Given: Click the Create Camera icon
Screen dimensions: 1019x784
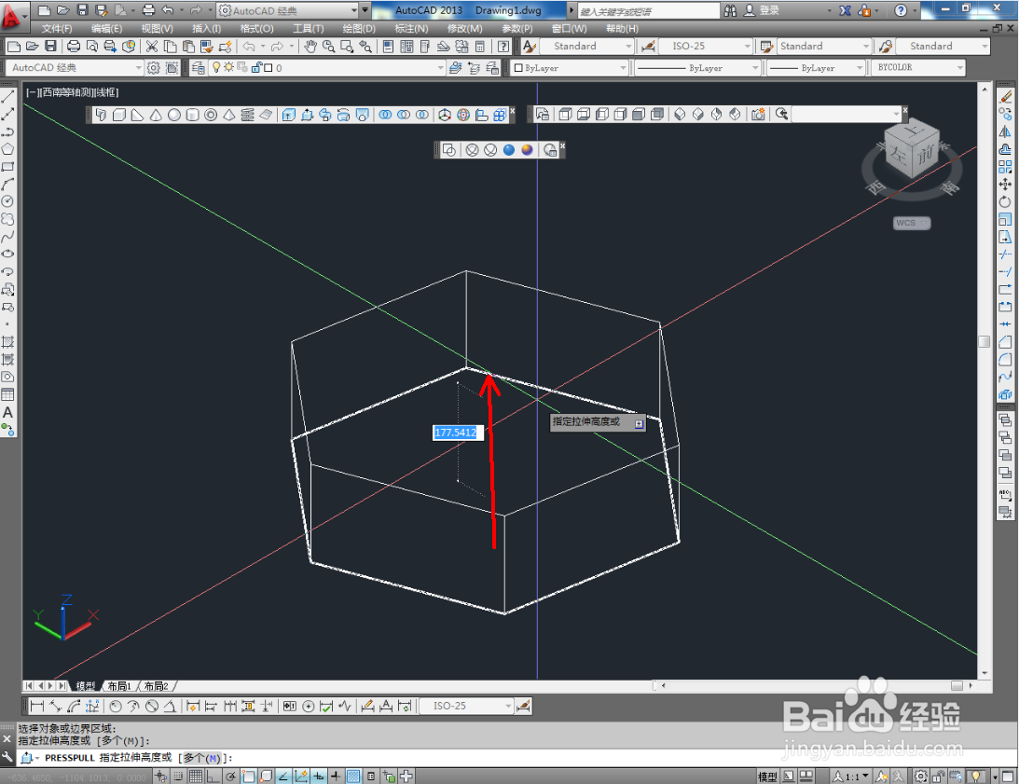Looking at the screenshot, I should click(x=758, y=115).
